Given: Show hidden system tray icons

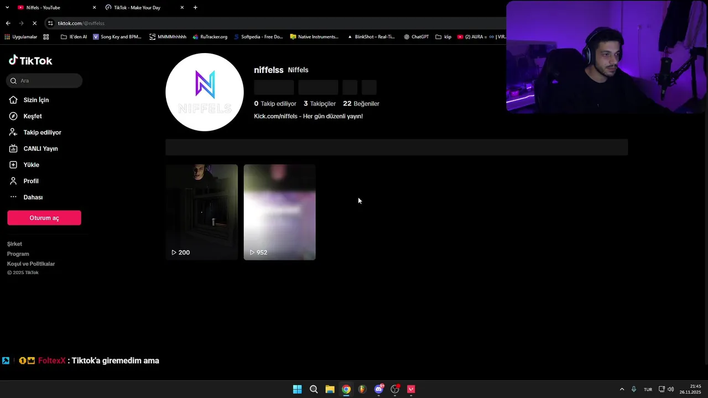Looking at the screenshot, I should pyautogui.click(x=622, y=389).
